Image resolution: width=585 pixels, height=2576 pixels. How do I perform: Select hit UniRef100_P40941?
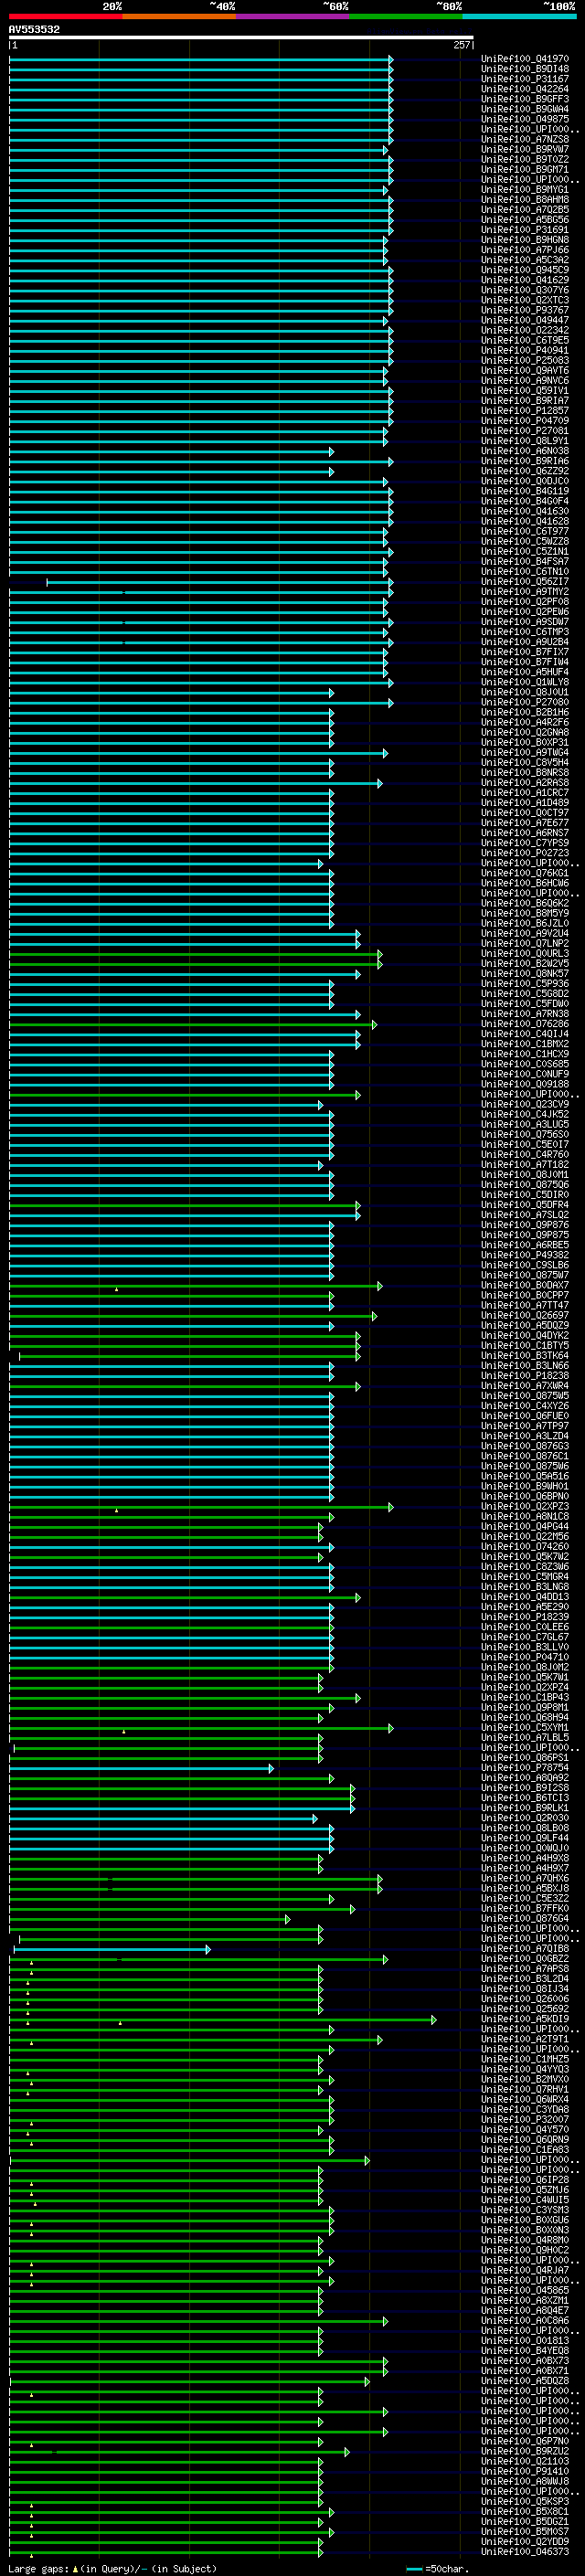pyautogui.click(x=525, y=350)
